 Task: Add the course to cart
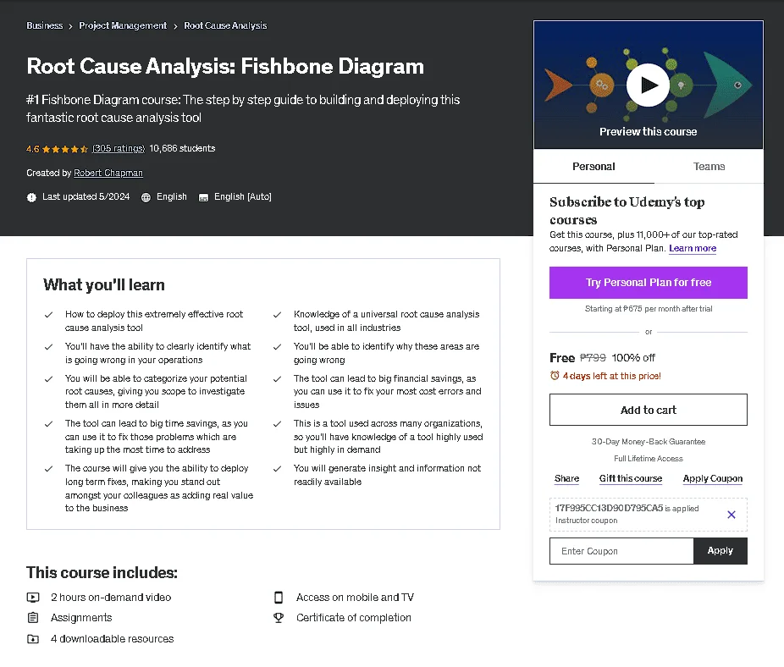click(x=648, y=410)
